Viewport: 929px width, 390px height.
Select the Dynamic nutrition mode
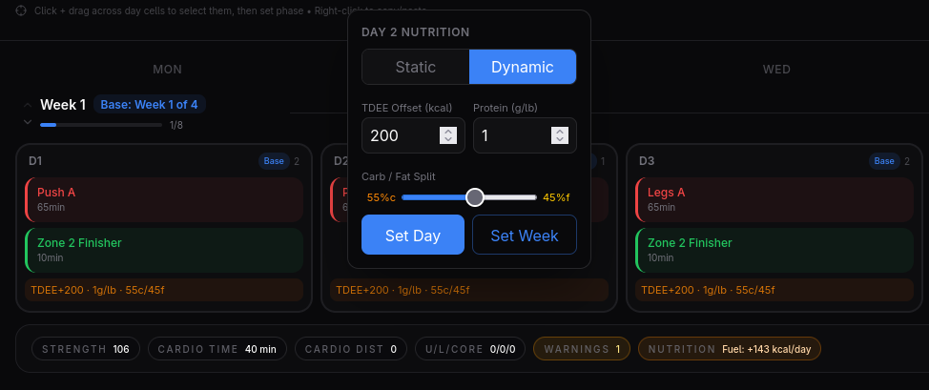pos(523,67)
